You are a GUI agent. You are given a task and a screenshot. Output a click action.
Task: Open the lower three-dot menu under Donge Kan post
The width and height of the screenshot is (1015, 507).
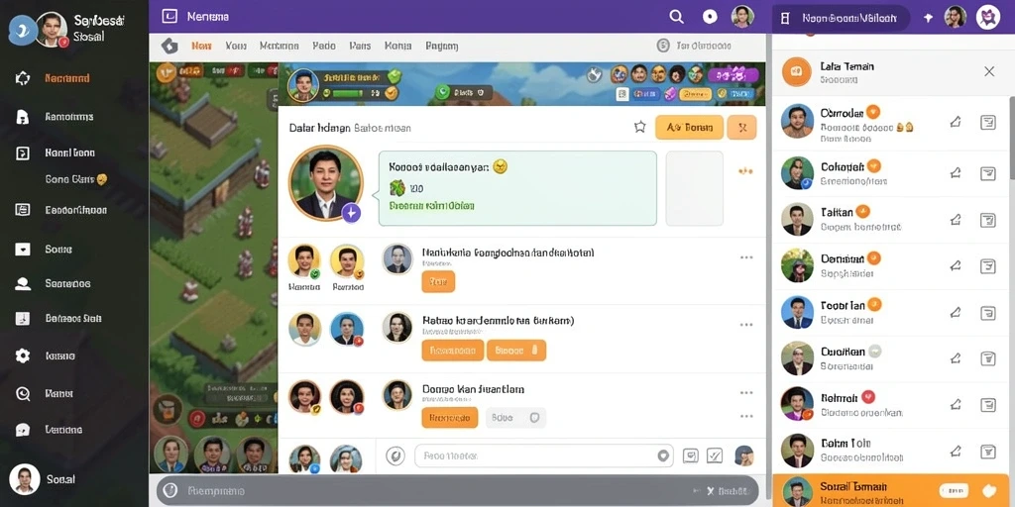point(746,416)
